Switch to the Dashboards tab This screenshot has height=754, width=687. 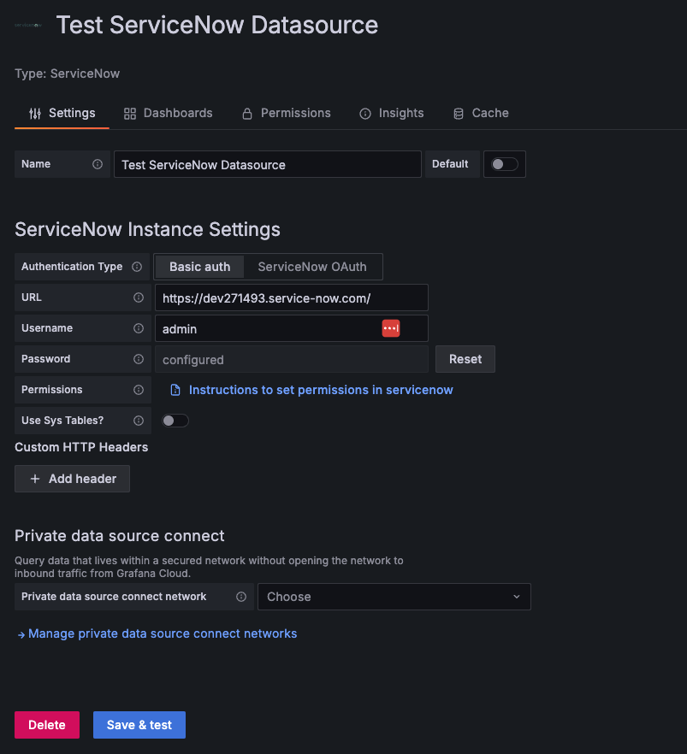pyautogui.click(x=168, y=113)
